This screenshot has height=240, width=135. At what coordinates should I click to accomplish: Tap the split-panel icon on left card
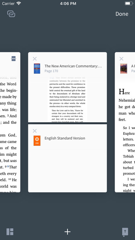click(14, 59)
